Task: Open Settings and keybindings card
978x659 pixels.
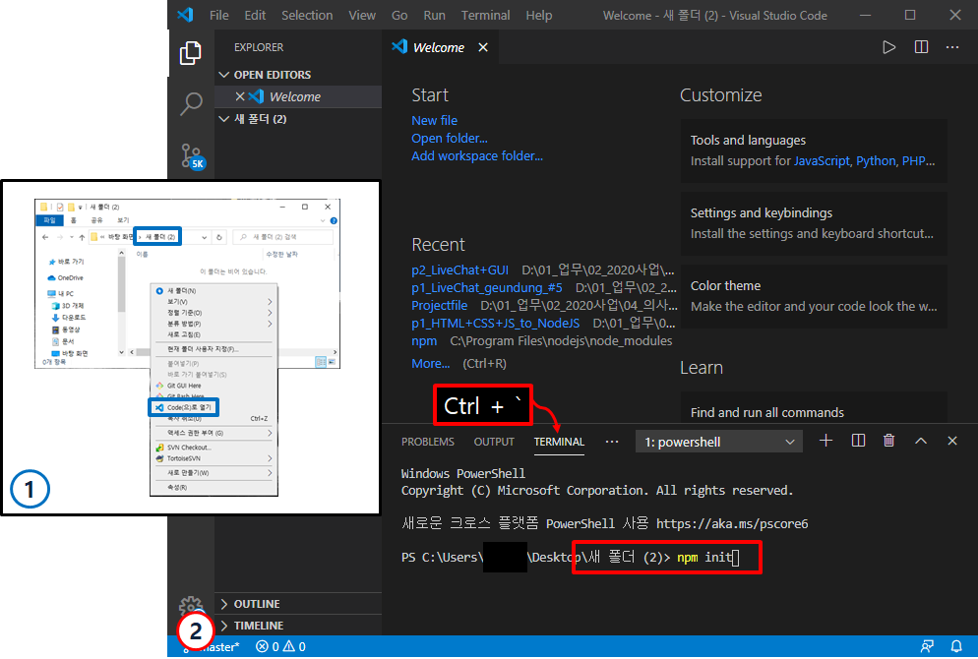Action: [814, 223]
